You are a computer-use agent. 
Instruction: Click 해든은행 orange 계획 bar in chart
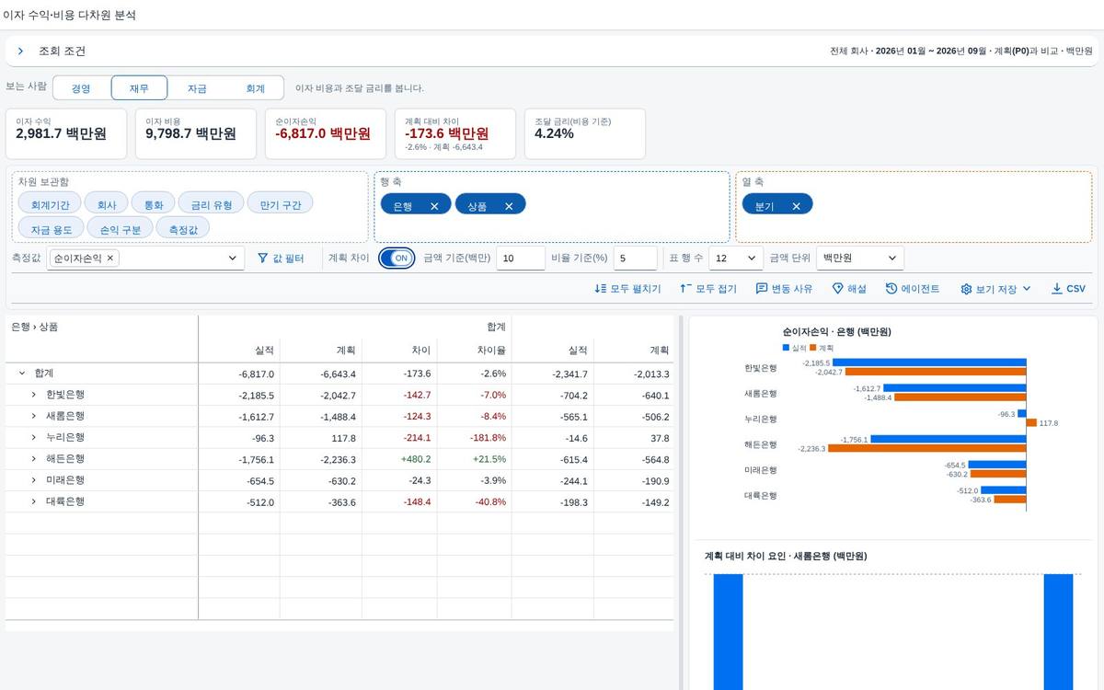pos(926,448)
